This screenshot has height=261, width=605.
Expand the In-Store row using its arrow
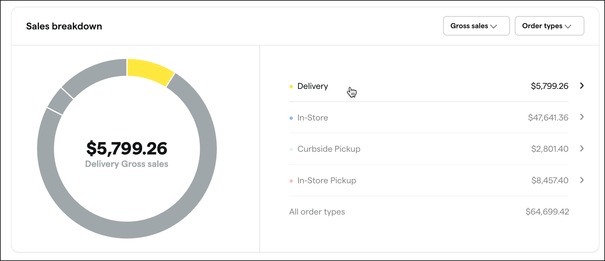coord(582,117)
